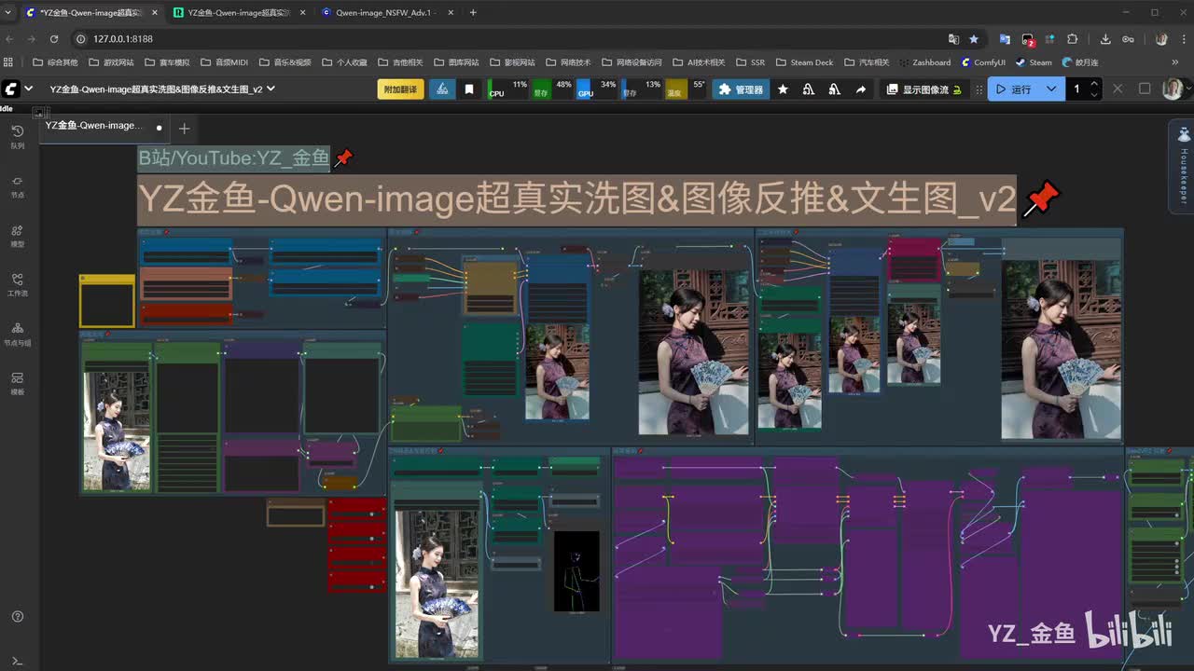Click the GPU usage monitor bar

597,89
